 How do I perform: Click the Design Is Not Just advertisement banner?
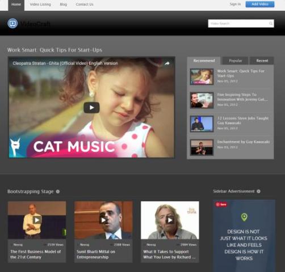pos(244,236)
